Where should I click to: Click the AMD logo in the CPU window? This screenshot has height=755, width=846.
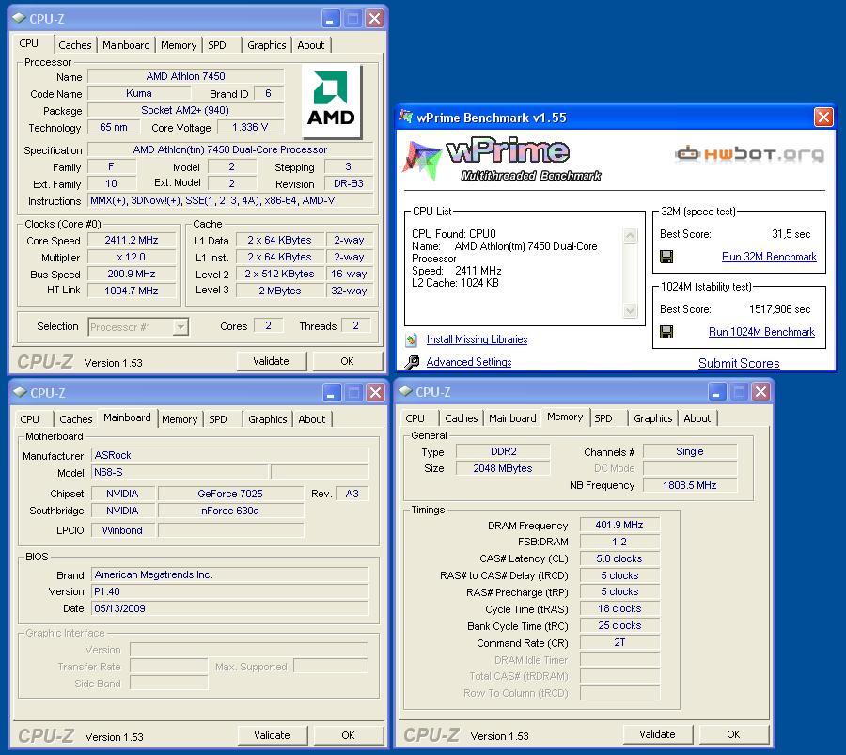(x=331, y=101)
